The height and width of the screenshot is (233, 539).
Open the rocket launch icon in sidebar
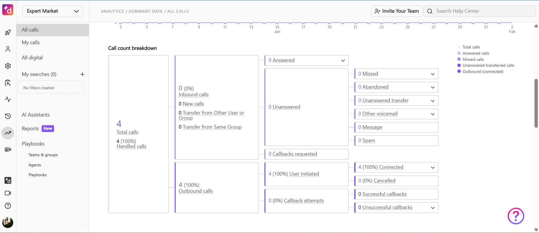(8, 32)
